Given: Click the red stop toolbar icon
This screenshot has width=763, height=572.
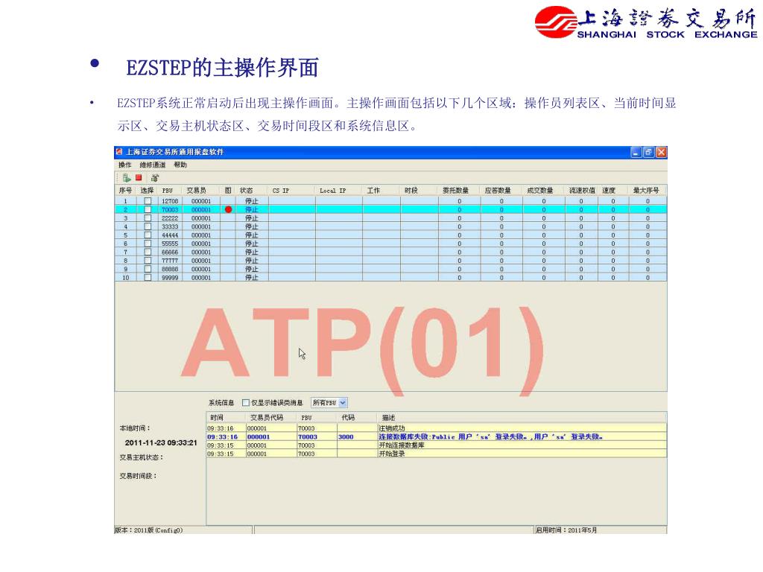Looking at the screenshot, I should 139,177.
